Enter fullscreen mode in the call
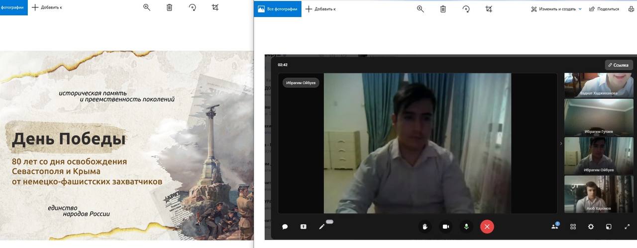637x248 pixels. (x=627, y=227)
